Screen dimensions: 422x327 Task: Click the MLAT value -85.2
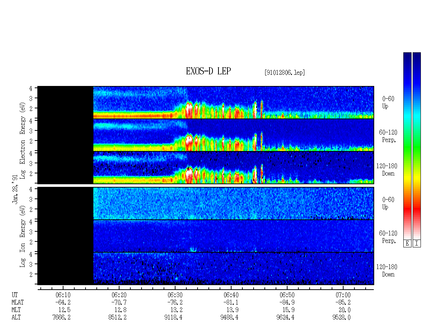coord(343,302)
